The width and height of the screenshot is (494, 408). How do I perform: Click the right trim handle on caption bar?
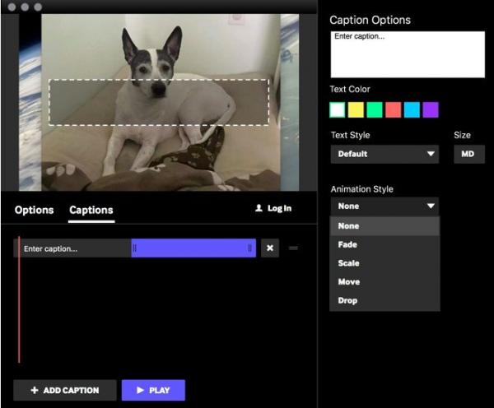pos(250,248)
